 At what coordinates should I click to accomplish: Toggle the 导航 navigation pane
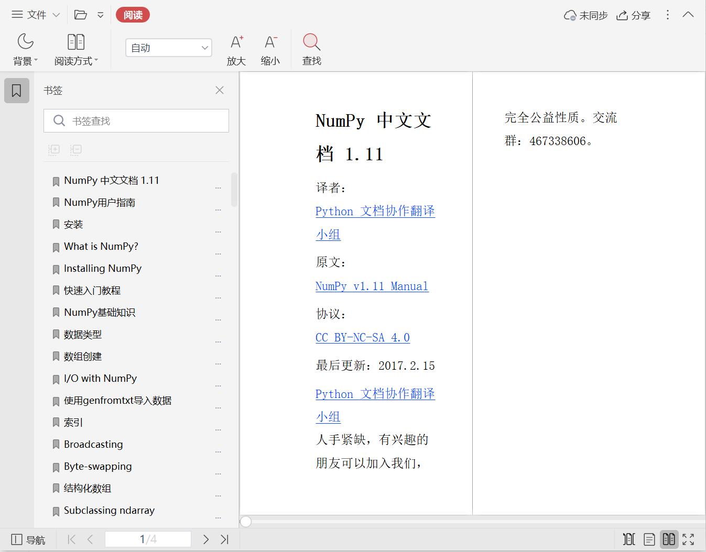28,539
